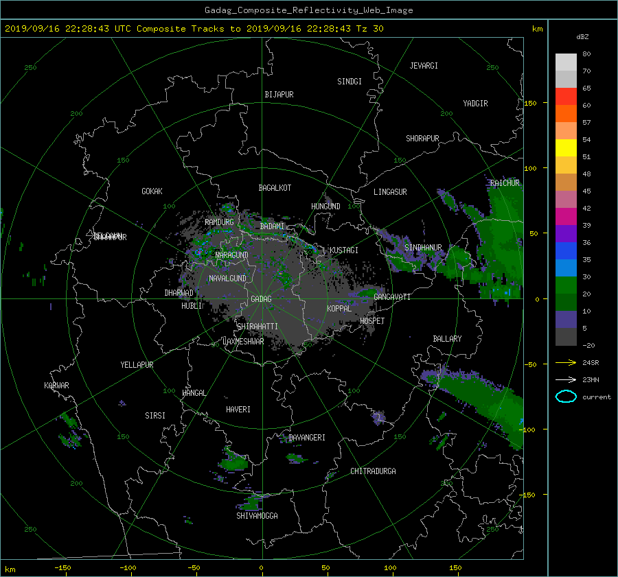Click the HUNGUND city label
Viewport: 618px width, 577px height.
325,207
